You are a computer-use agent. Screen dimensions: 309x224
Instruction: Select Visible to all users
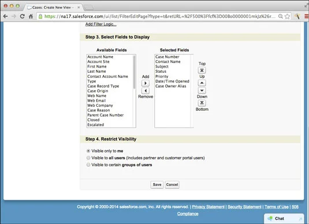pyautogui.click(x=88, y=158)
